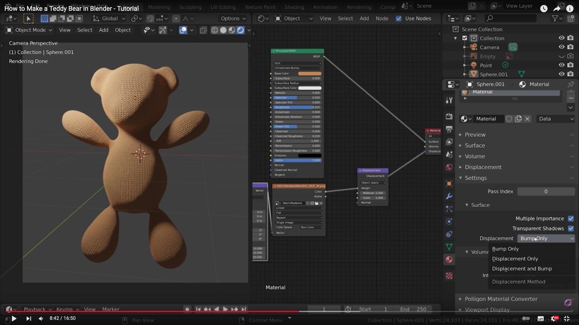
Task: Click the YouTube share arrow icon
Action: (x=557, y=8)
